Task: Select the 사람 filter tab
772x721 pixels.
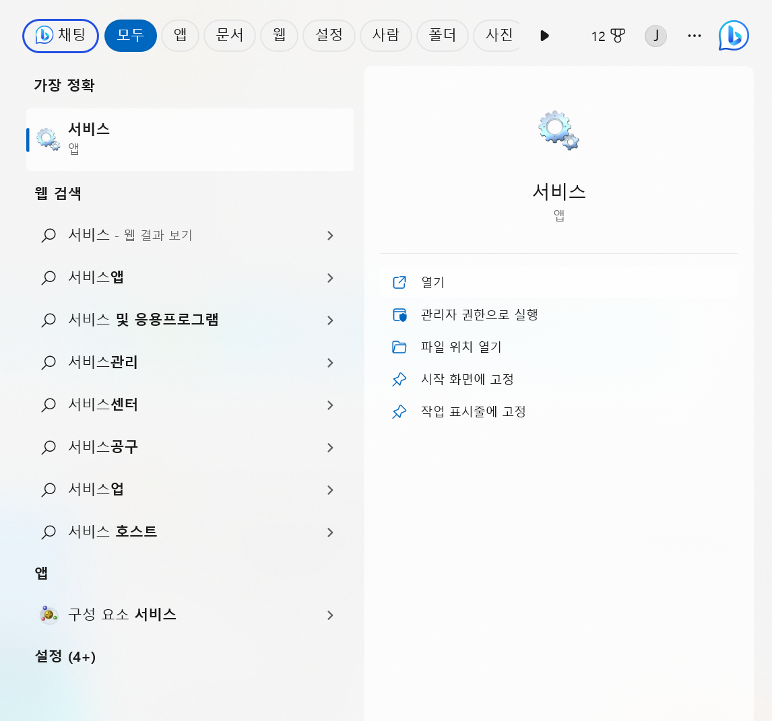Action: click(x=385, y=36)
